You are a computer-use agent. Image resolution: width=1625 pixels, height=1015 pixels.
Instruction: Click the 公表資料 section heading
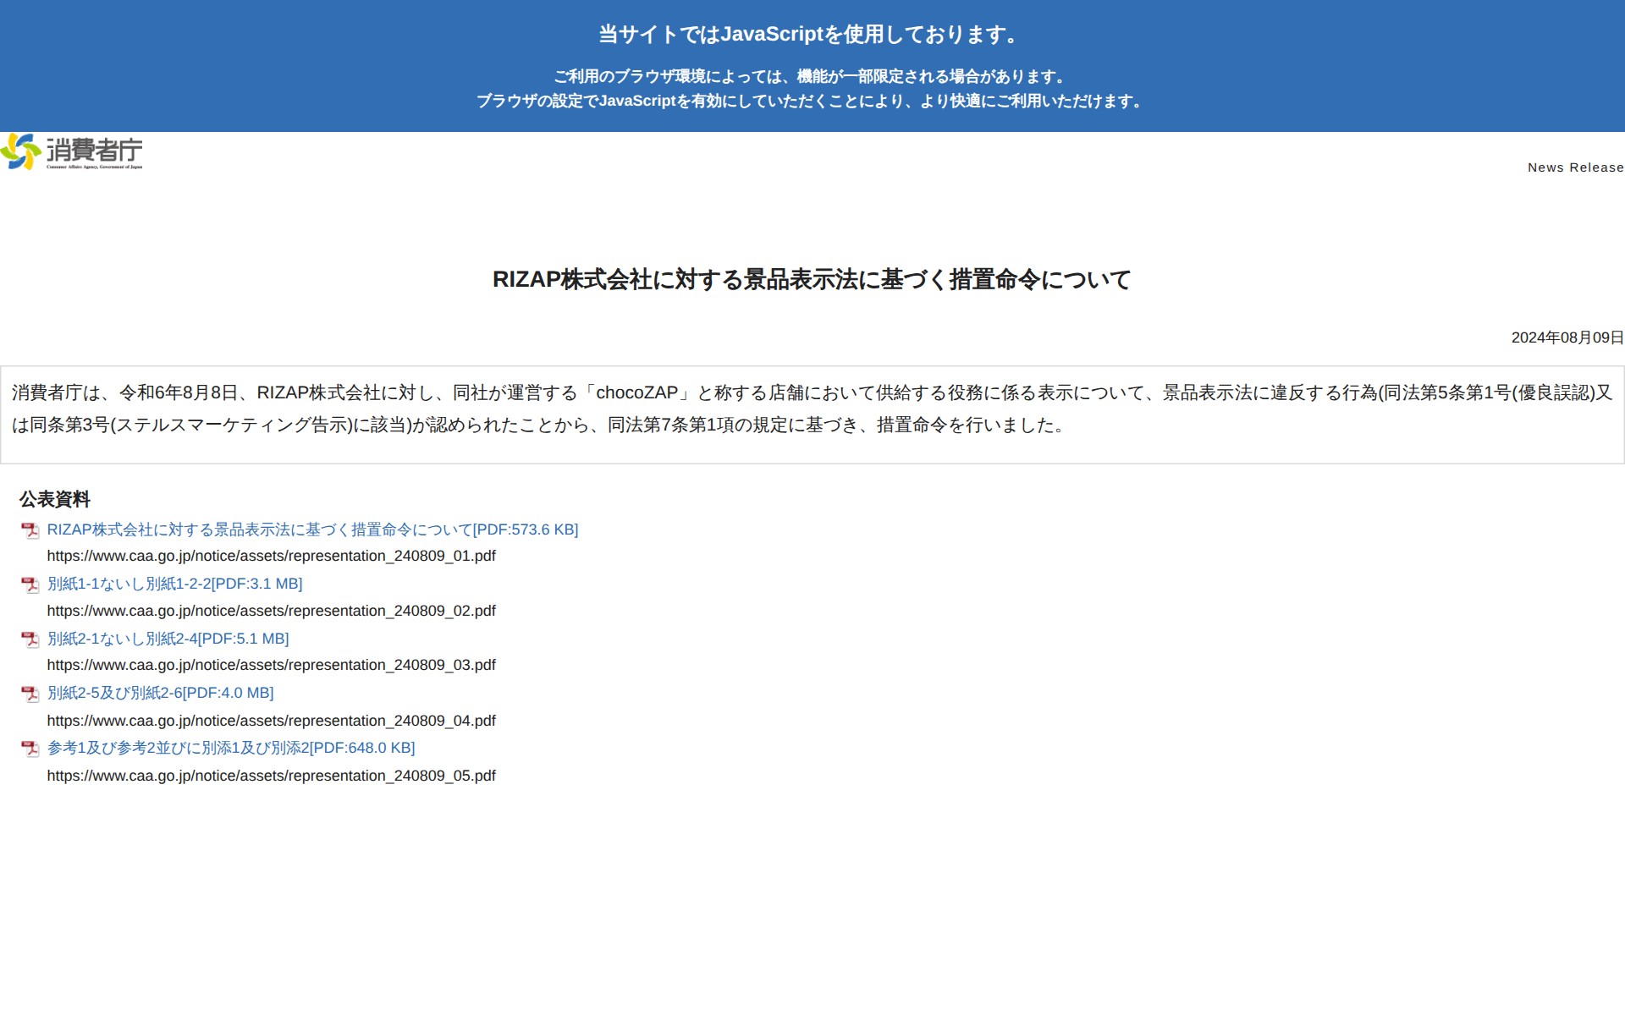(55, 499)
